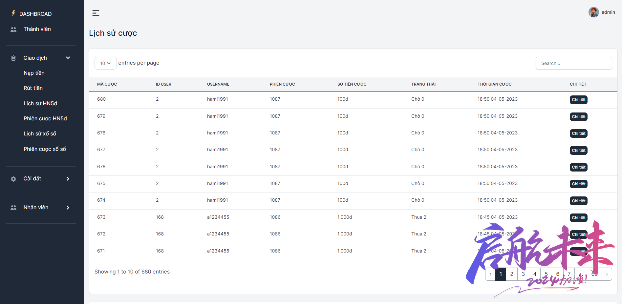Open the admin avatar picture
The image size is (622, 304).
(593, 12)
